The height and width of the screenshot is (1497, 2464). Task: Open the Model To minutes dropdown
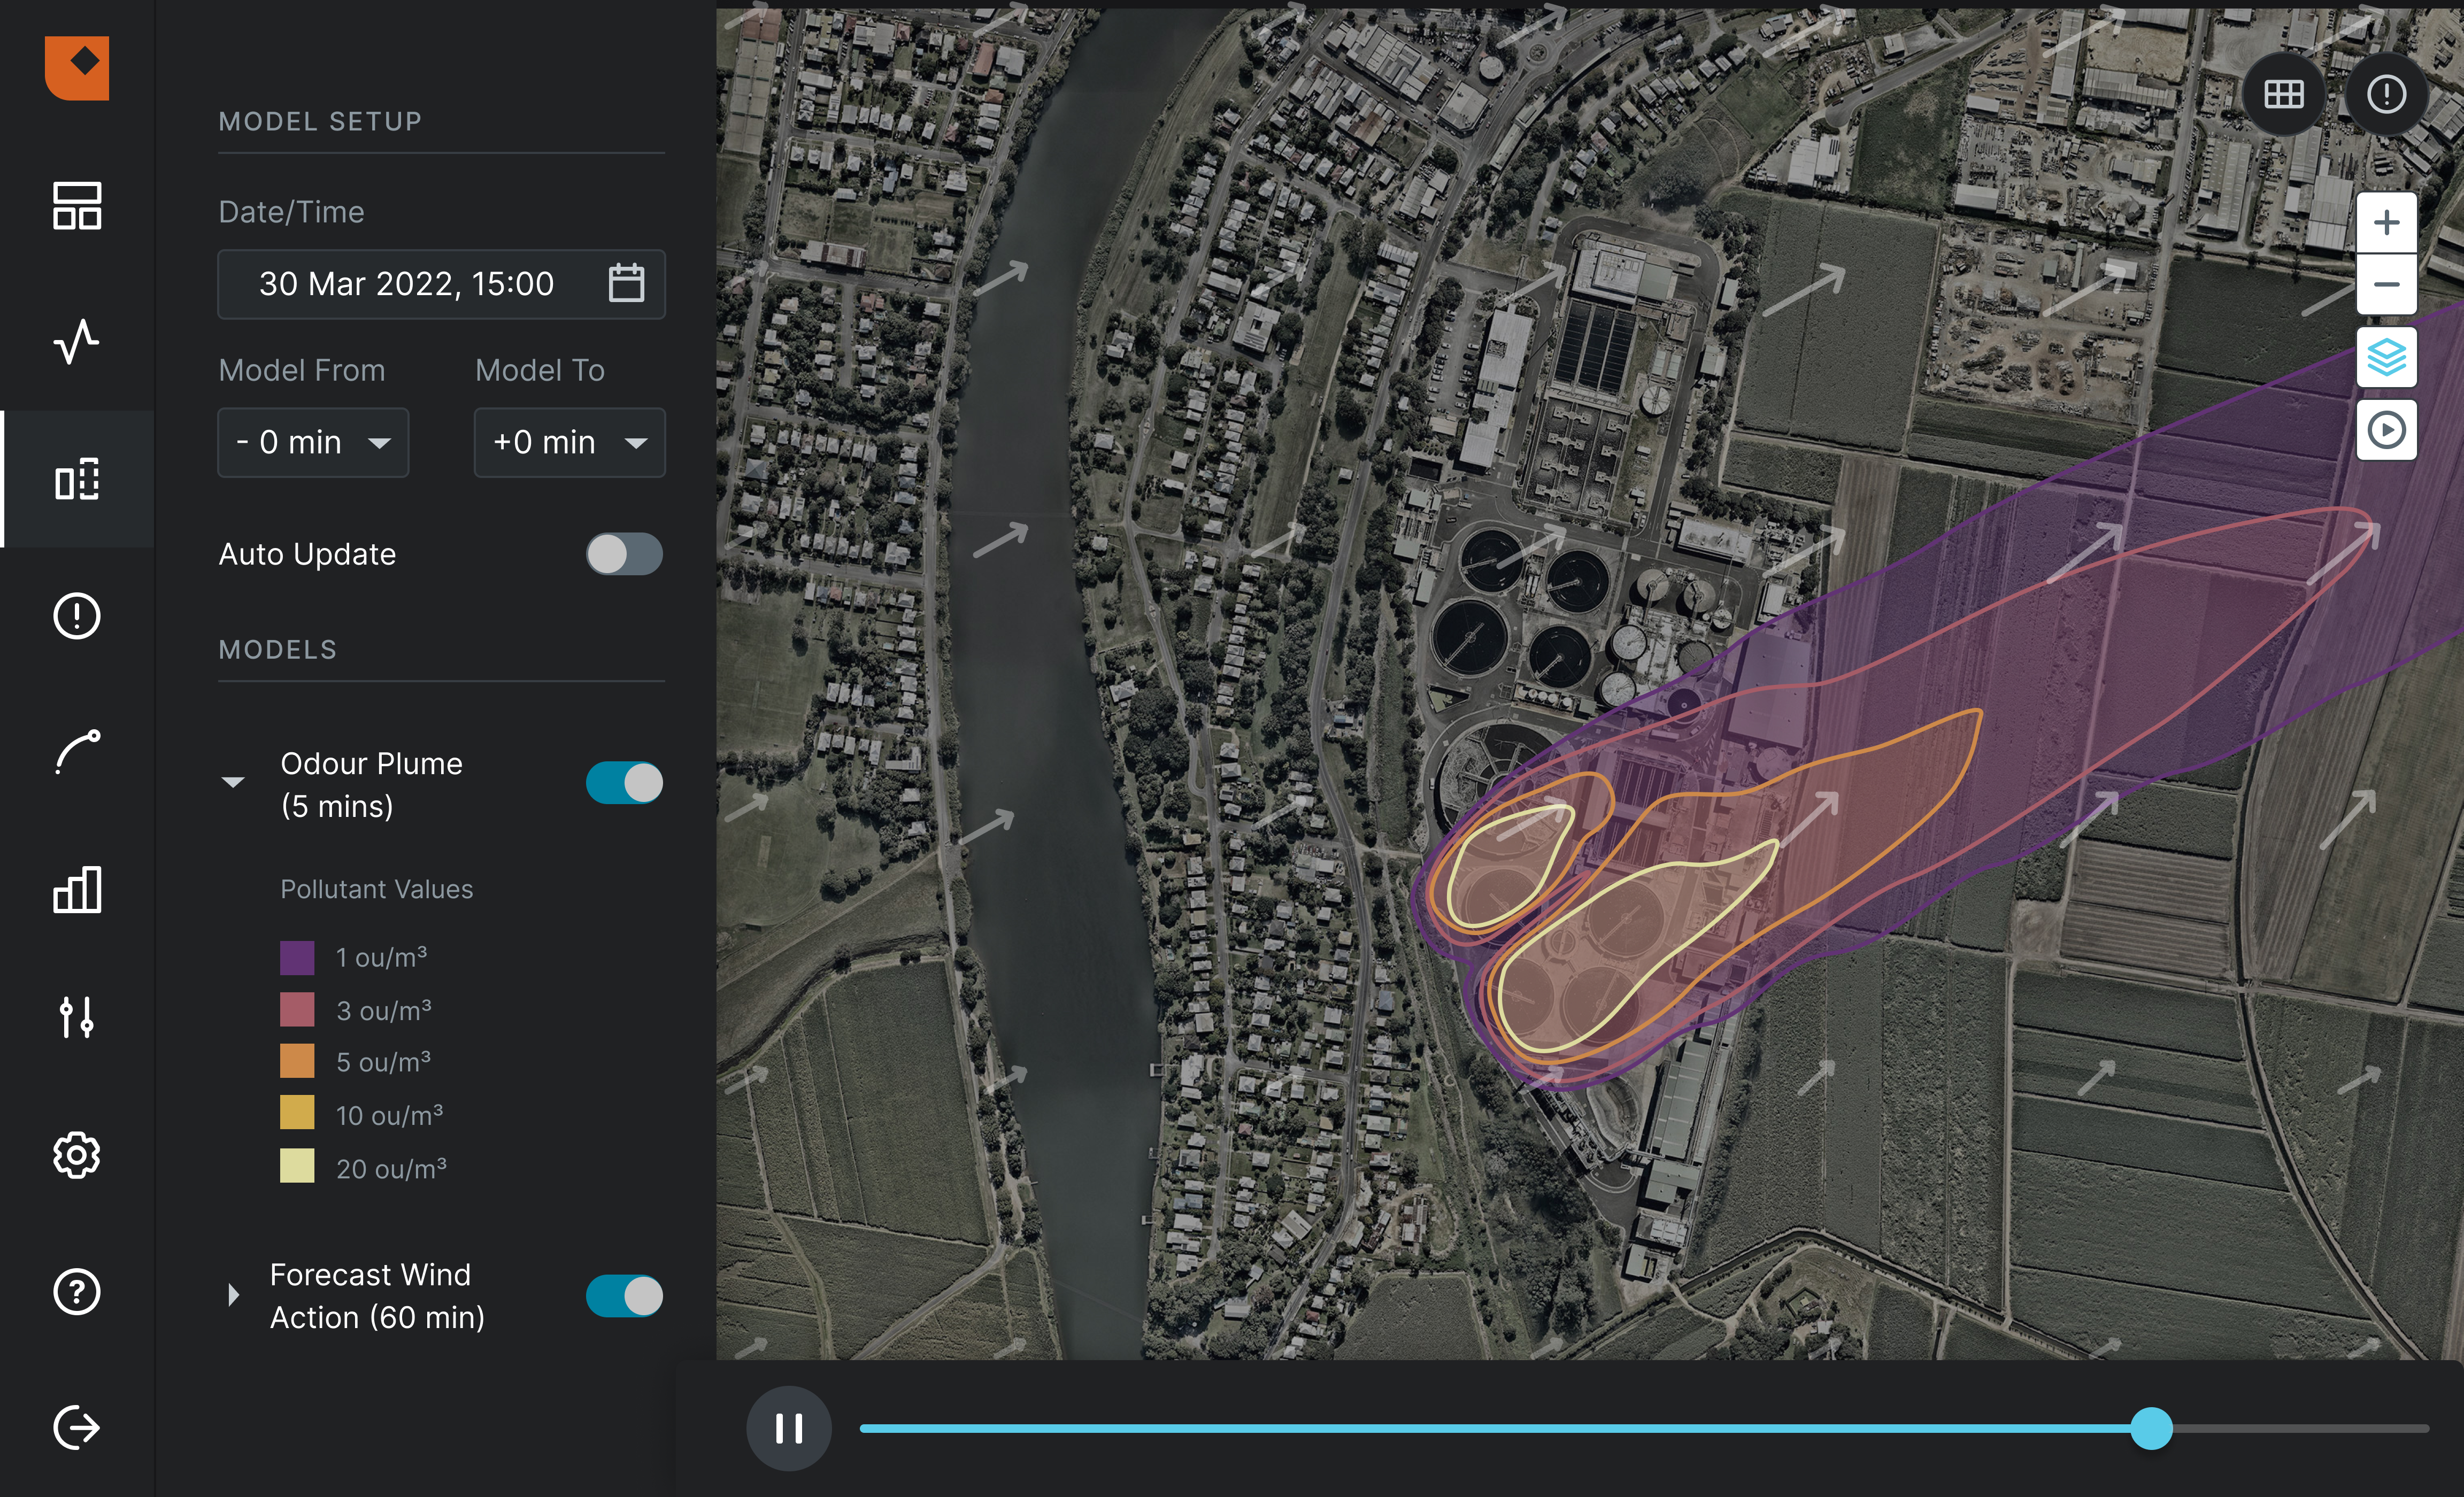[569, 442]
